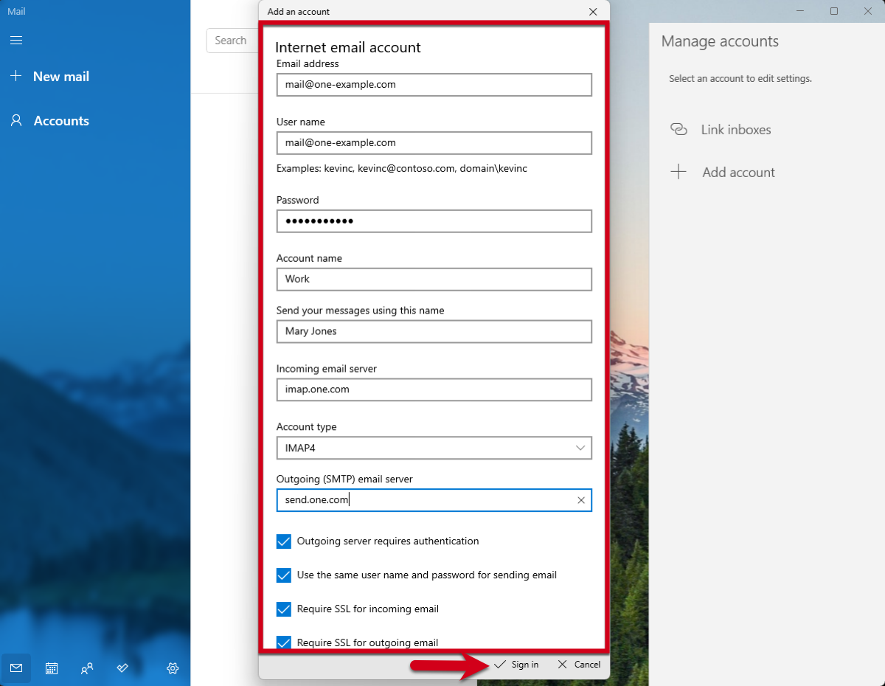This screenshot has height=686, width=885.
Task: Toggle Use the same user name and password
Action: click(284, 575)
